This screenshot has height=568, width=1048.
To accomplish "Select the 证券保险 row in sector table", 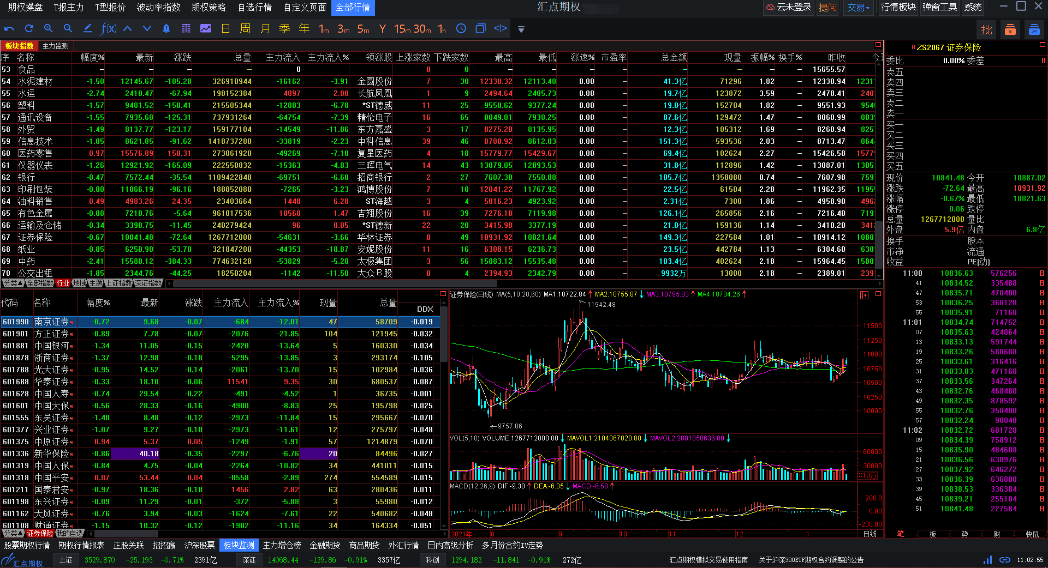I will pyautogui.click(x=438, y=237).
